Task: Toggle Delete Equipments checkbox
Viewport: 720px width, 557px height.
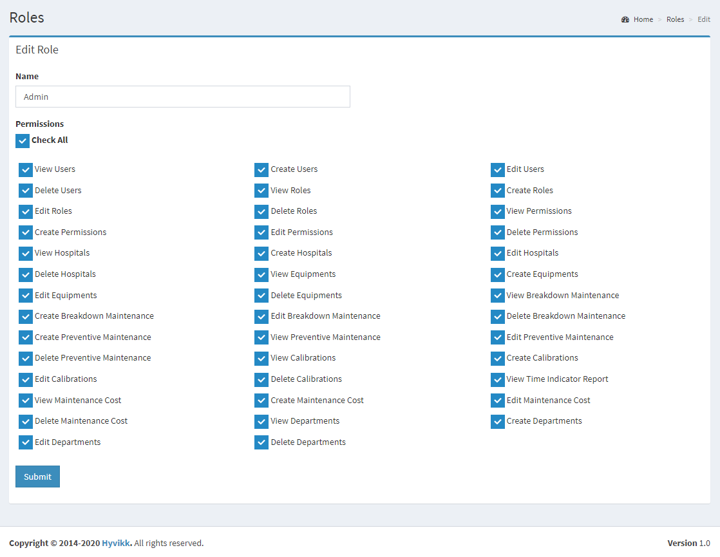Action: pos(261,296)
